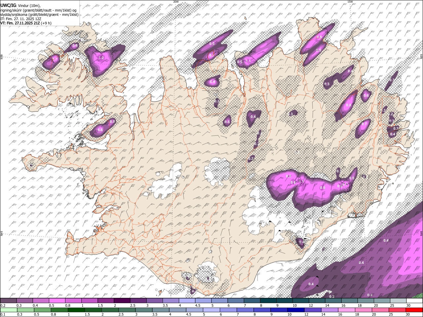Image resolution: width=423 pixels, height=317 pixels.
Task: Select the 3.5 lavender snow legend swatch
Action: click(171, 301)
